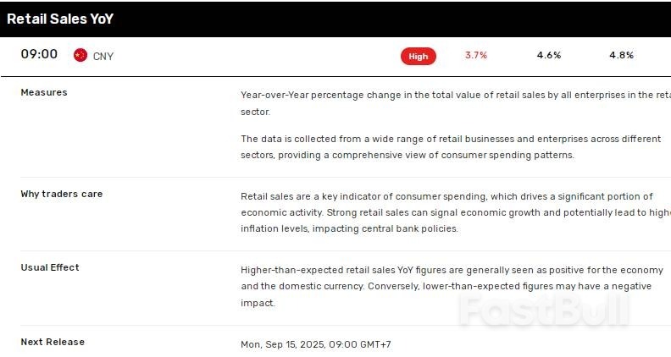Click the word 'sector.' under Measures description
The image size is (671, 357).
pos(256,112)
